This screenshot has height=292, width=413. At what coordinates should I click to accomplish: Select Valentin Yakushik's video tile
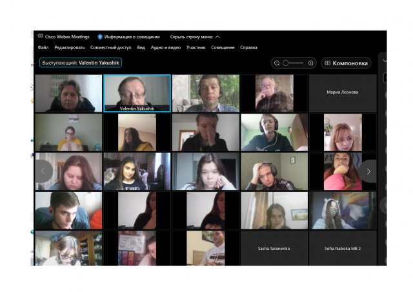[x=137, y=94]
